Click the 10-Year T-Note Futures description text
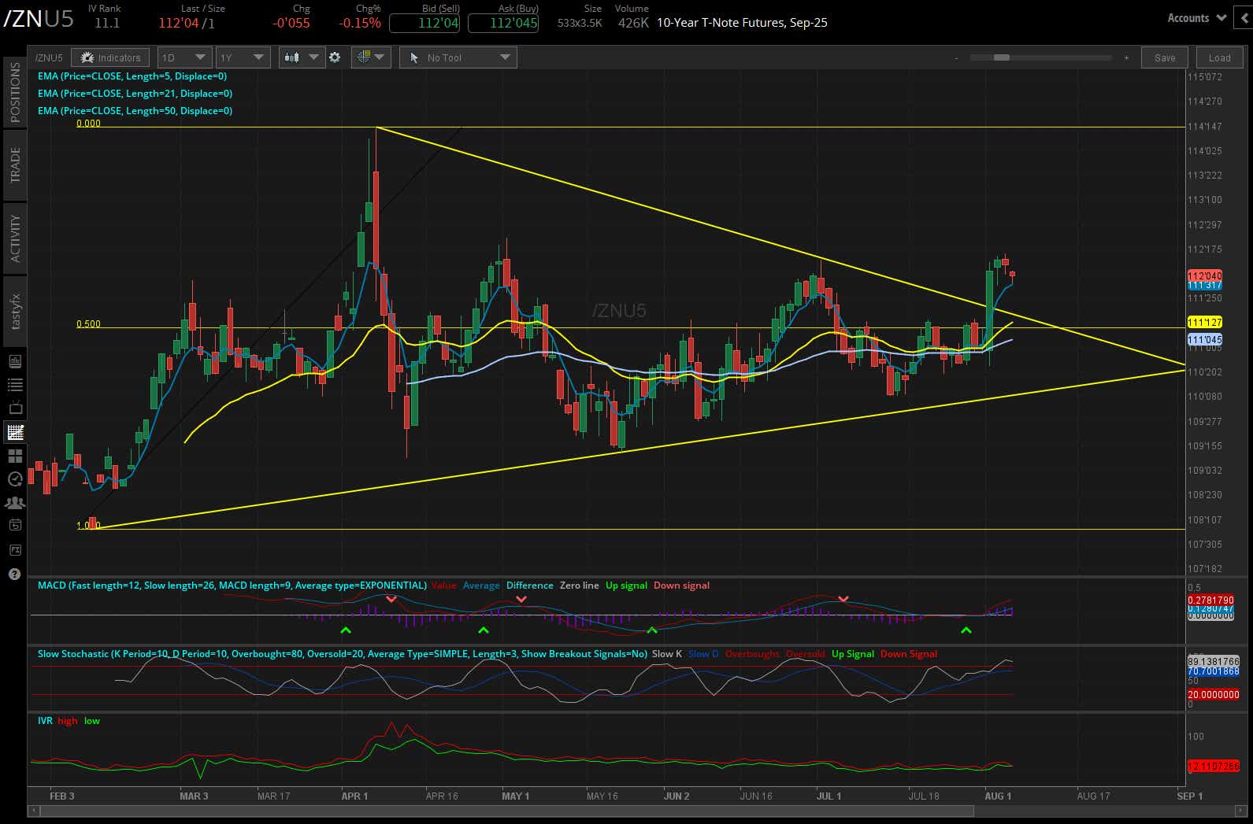 click(742, 23)
